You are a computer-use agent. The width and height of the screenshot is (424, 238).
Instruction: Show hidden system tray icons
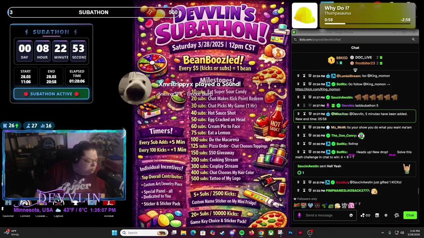pos(383,233)
